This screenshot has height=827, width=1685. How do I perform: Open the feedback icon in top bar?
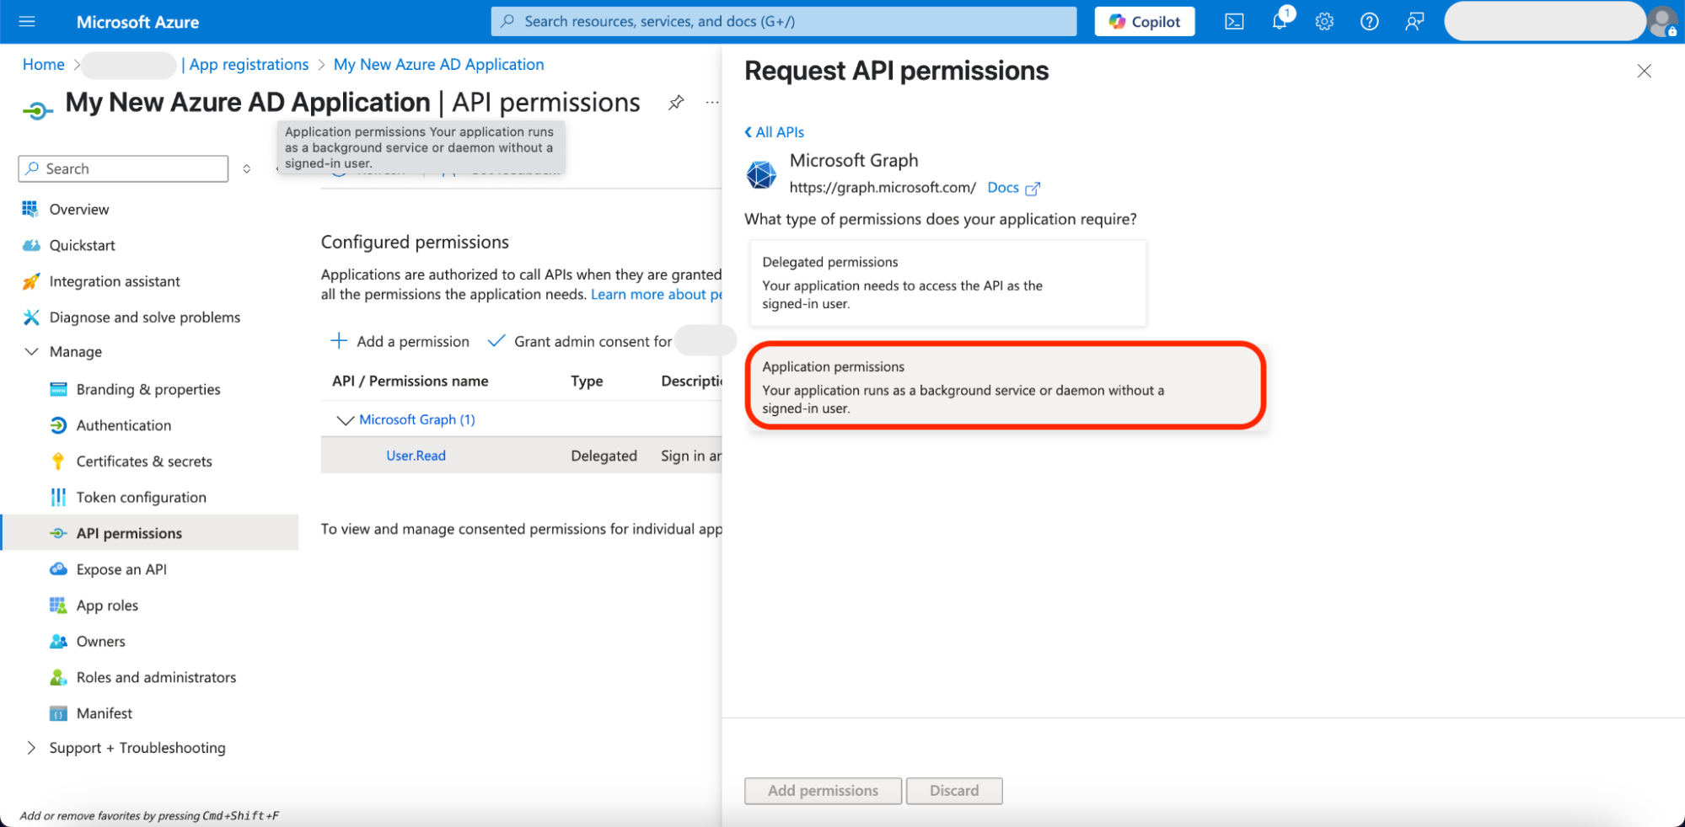[x=1414, y=22]
